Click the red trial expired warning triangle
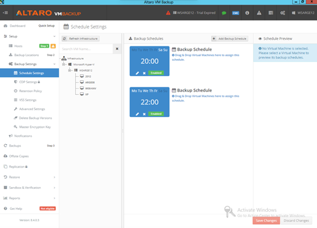The image size is (317, 228). (x=168, y=13)
